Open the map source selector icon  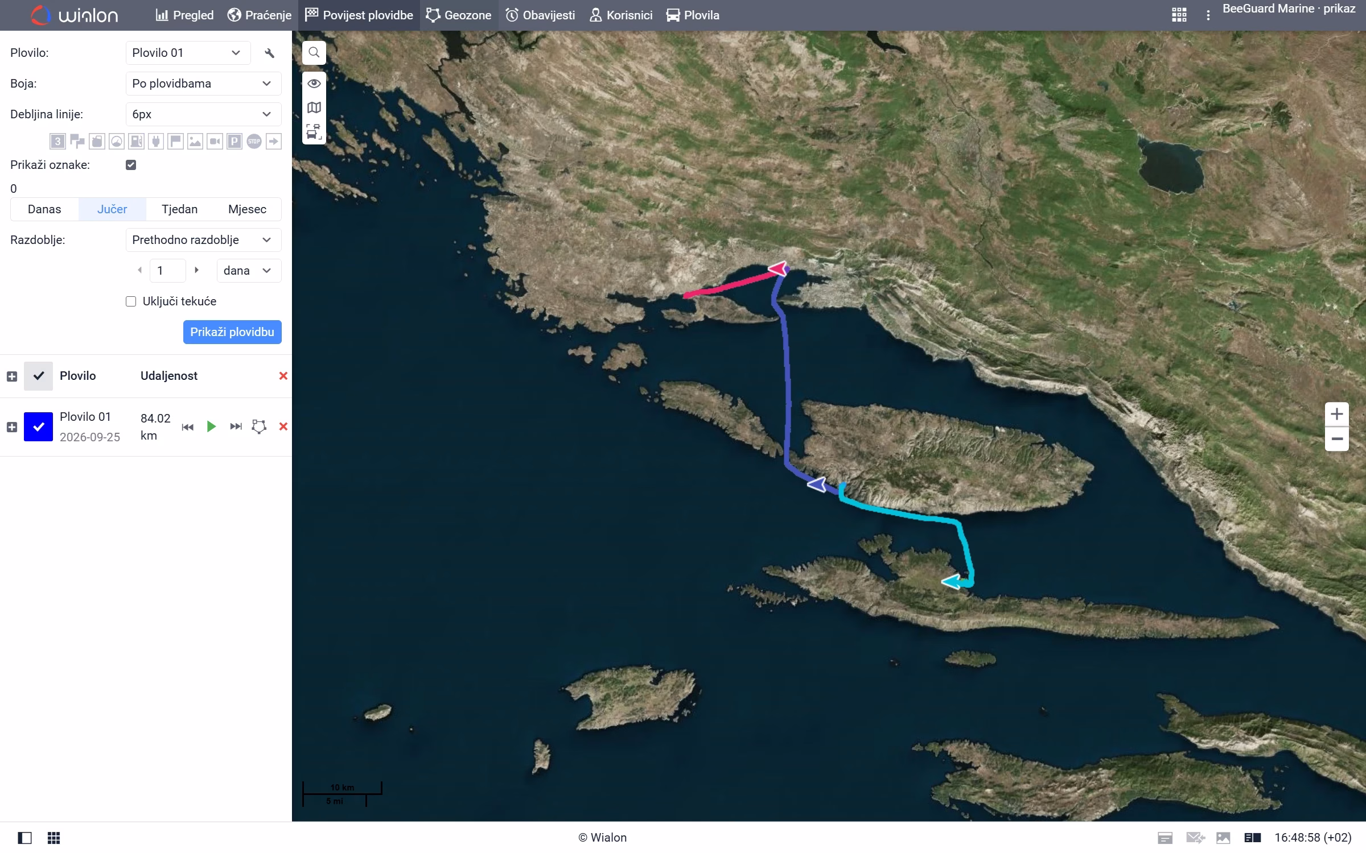[x=314, y=107]
